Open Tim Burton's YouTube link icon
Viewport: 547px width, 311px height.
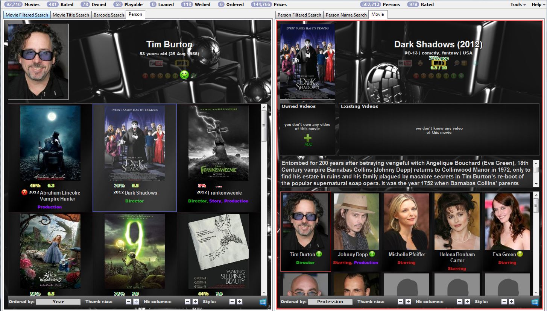[x=156, y=63]
